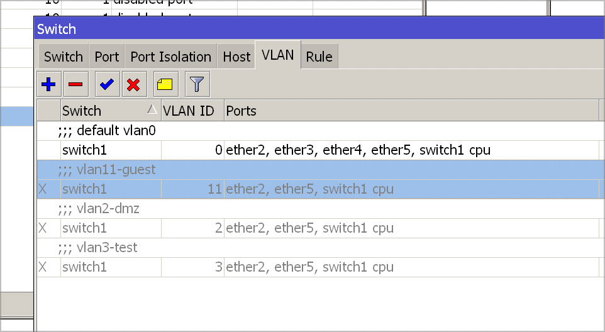
Task: Go to the Port Isolation tab
Action: tap(170, 57)
